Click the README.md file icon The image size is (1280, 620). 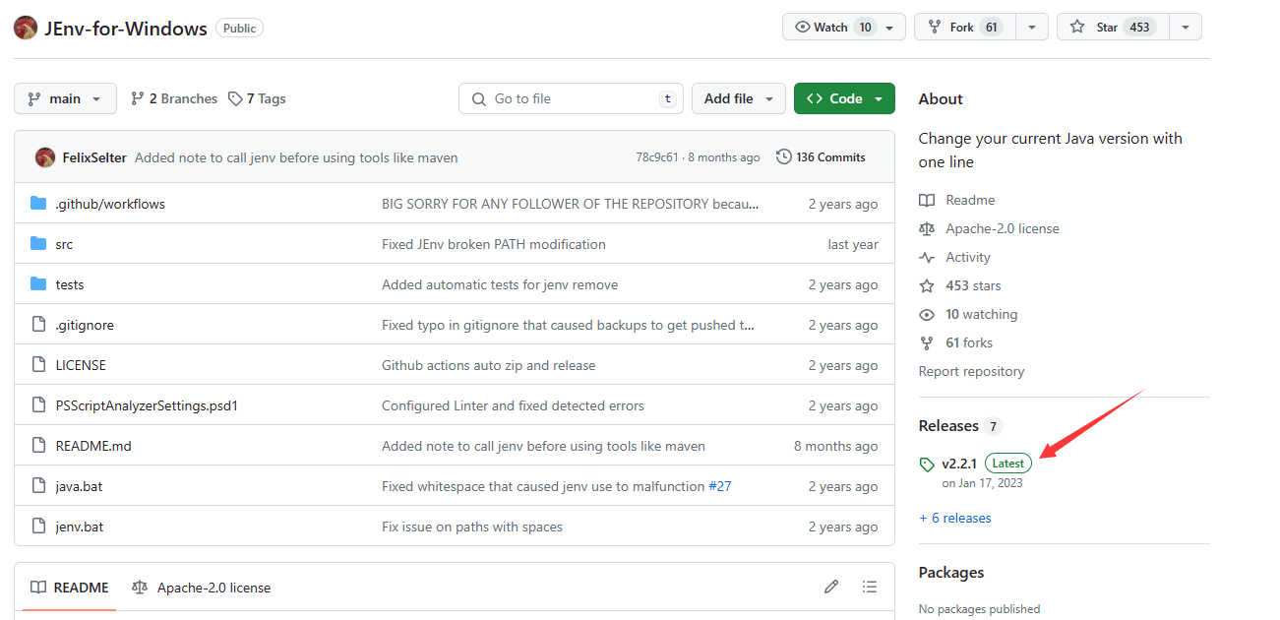(38, 446)
